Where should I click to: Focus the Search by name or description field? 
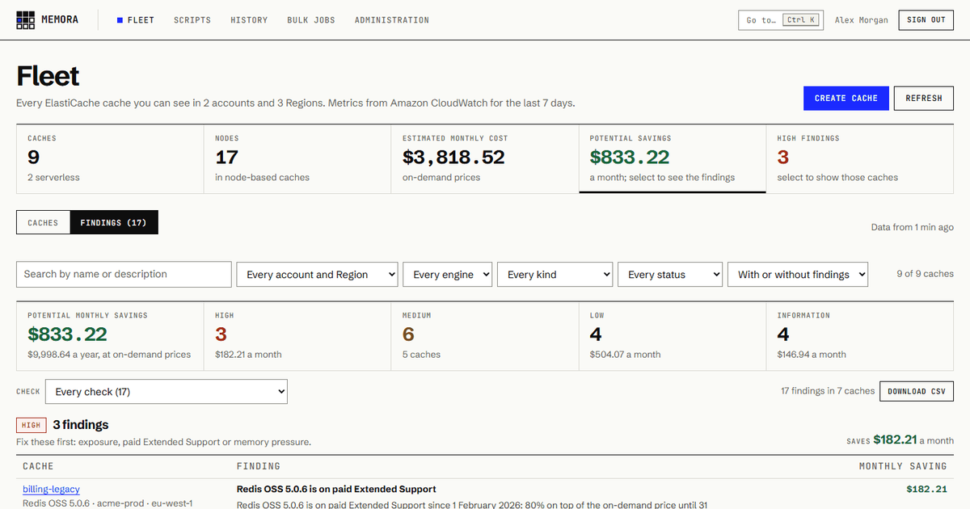(124, 274)
